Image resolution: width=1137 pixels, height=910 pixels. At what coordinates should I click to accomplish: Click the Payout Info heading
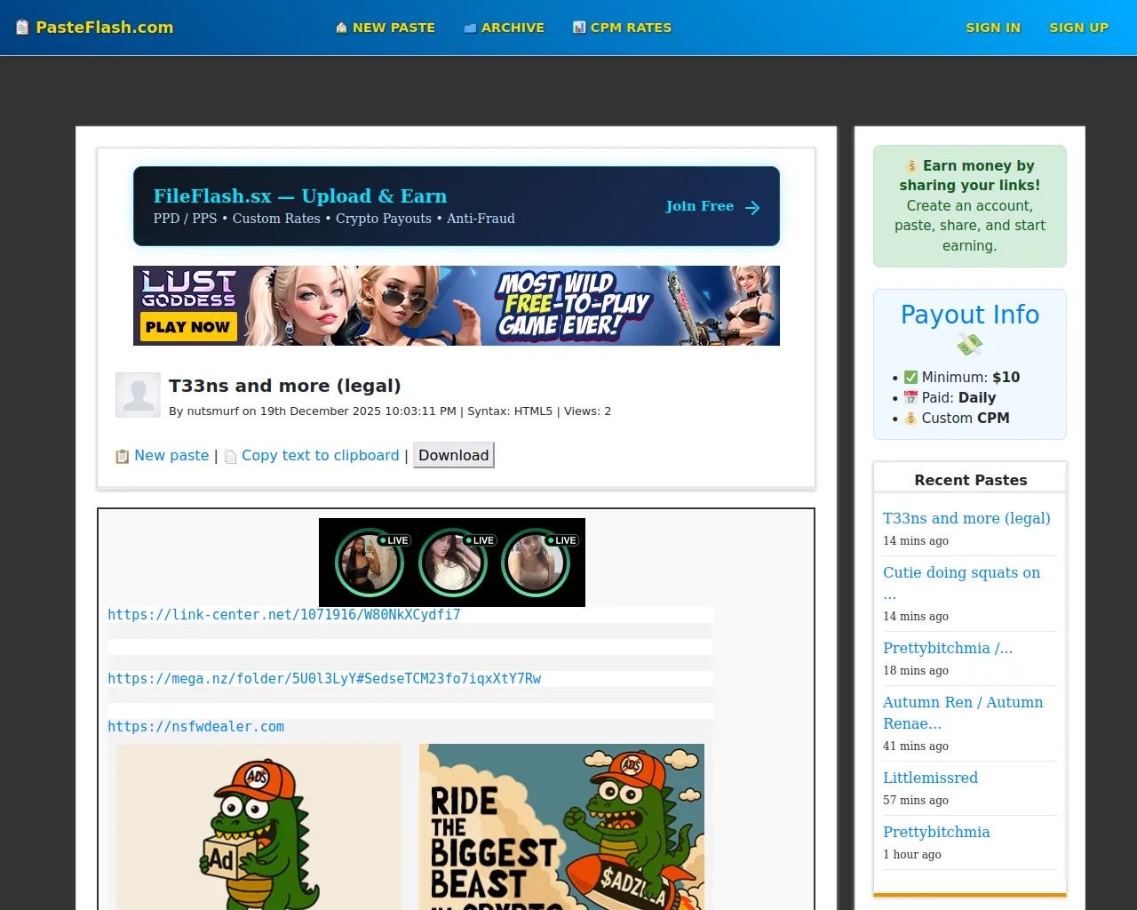pyautogui.click(x=970, y=315)
